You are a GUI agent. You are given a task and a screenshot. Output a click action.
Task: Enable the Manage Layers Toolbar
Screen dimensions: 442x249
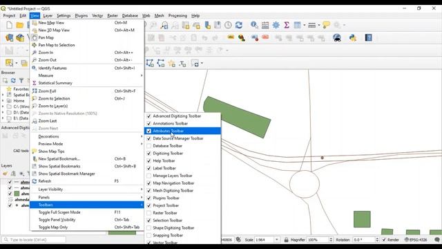point(149,176)
